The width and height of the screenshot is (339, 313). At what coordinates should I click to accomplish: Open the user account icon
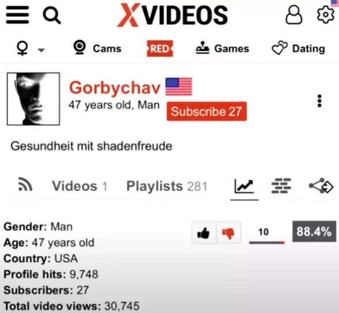294,15
